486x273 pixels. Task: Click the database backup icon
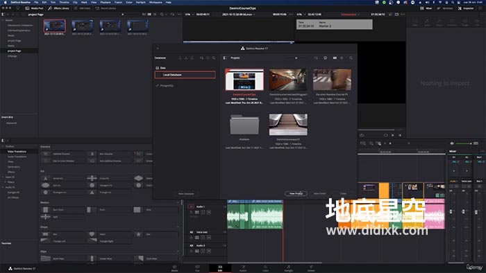coord(180,58)
